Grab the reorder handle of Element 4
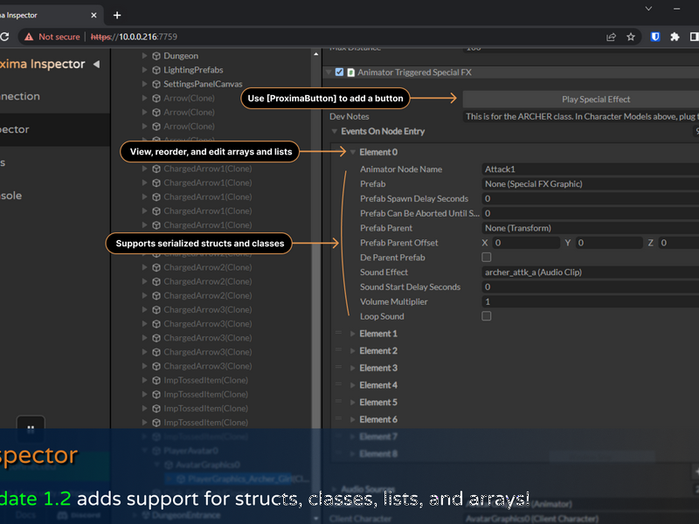Viewport: 699px width, 524px height. [338, 384]
